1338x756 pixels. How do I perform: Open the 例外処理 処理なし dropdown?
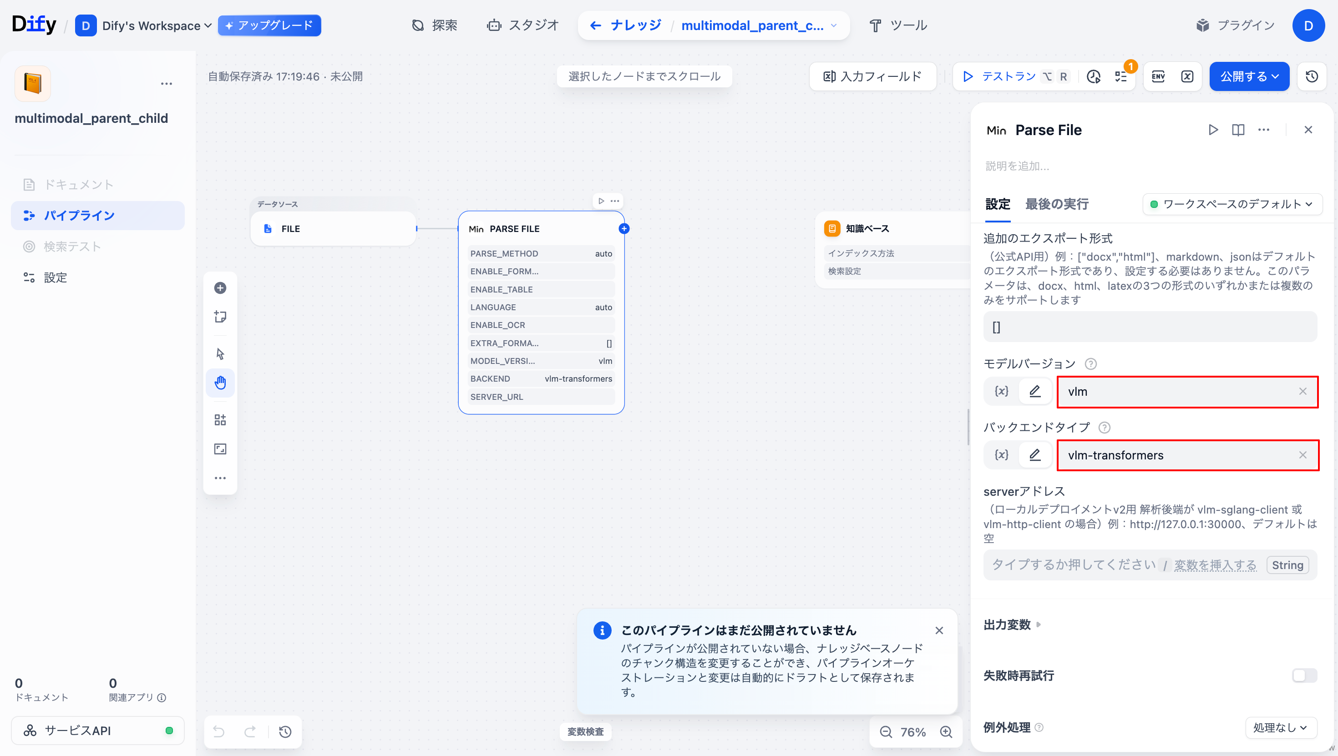tap(1280, 727)
